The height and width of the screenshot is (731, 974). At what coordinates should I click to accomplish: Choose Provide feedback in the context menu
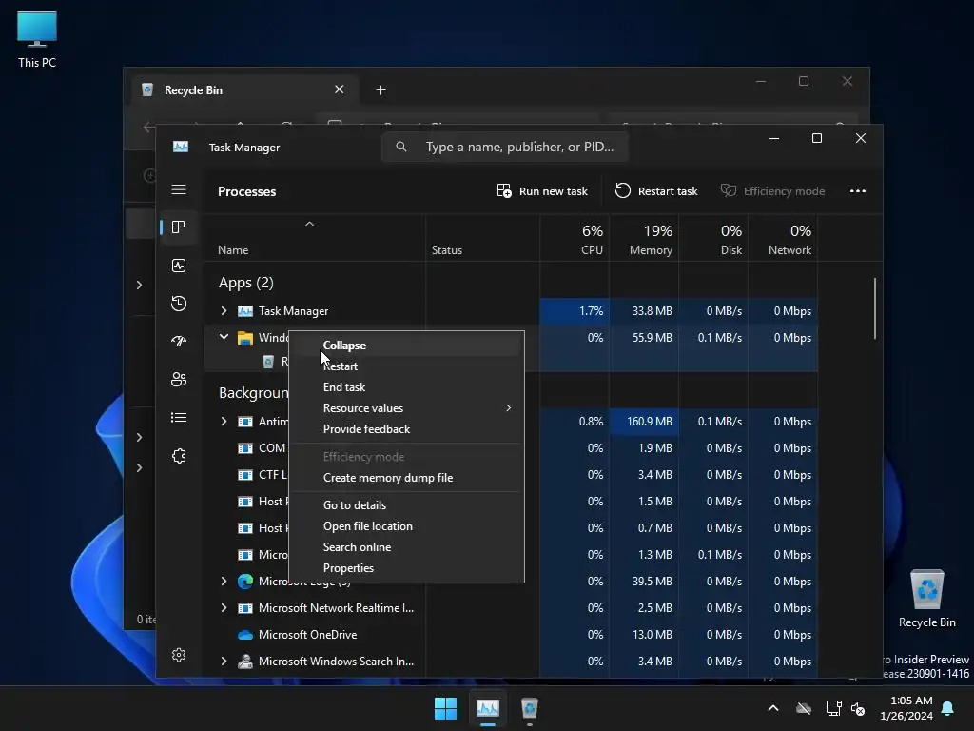[x=406, y=429]
